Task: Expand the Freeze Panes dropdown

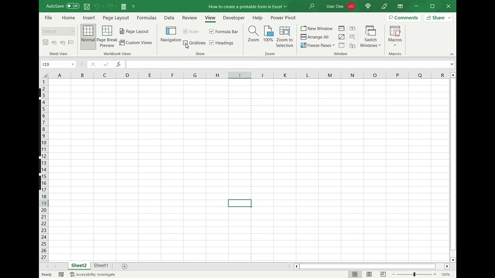Action: (333, 46)
